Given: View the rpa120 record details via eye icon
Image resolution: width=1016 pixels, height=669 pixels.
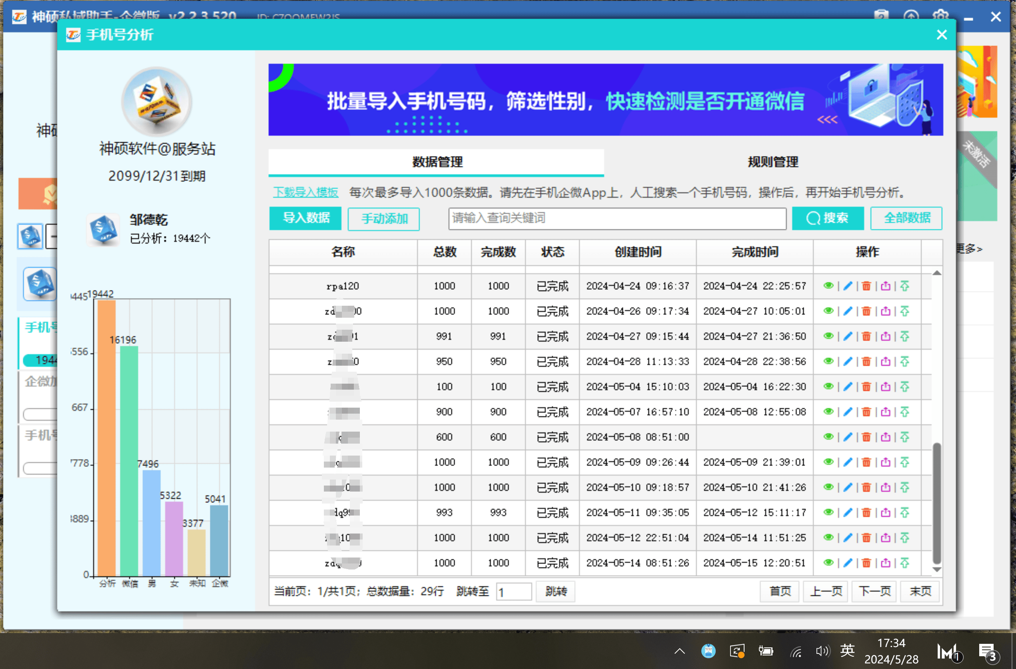Looking at the screenshot, I should point(828,286).
